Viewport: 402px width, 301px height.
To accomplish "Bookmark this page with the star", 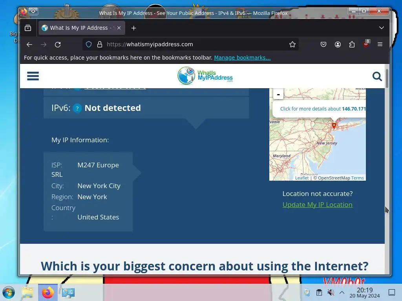I will coord(292,45).
